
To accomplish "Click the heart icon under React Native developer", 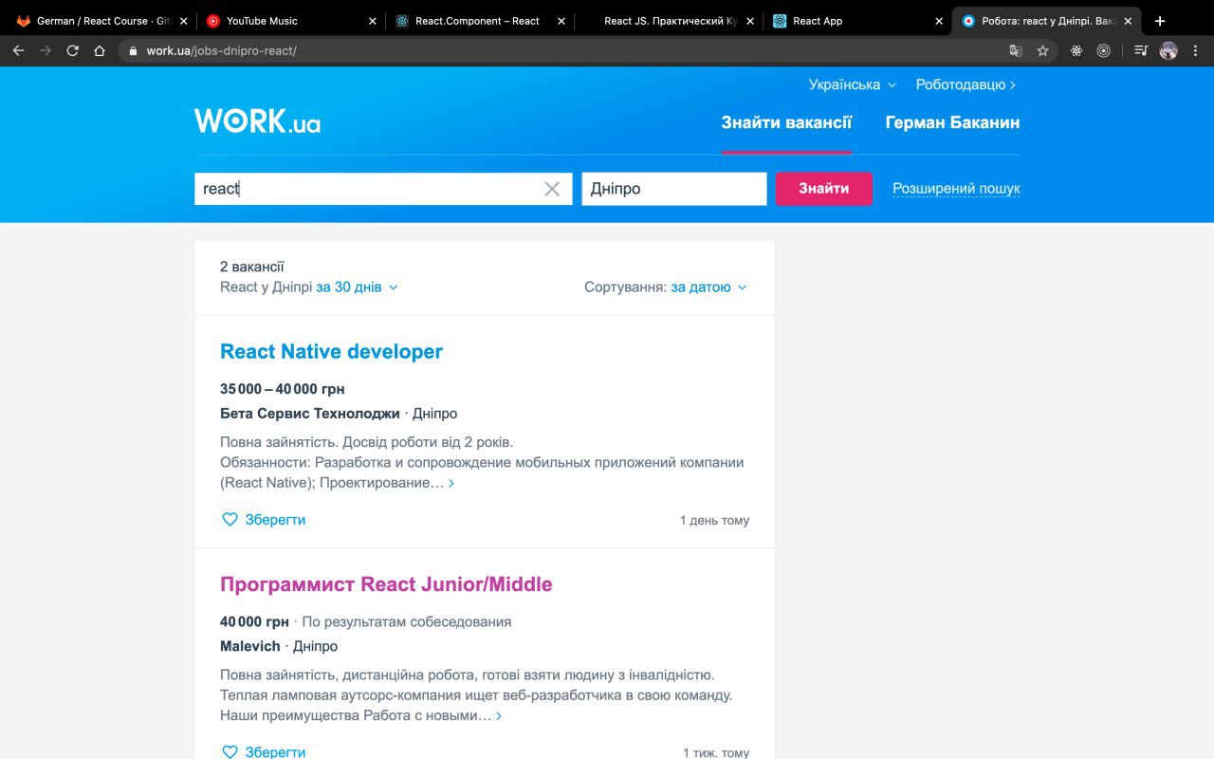I will (x=230, y=520).
